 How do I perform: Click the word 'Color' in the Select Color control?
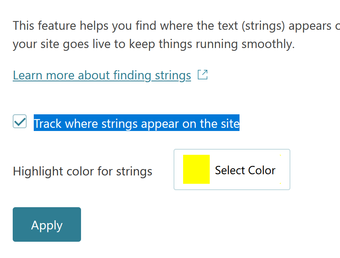click(x=262, y=170)
